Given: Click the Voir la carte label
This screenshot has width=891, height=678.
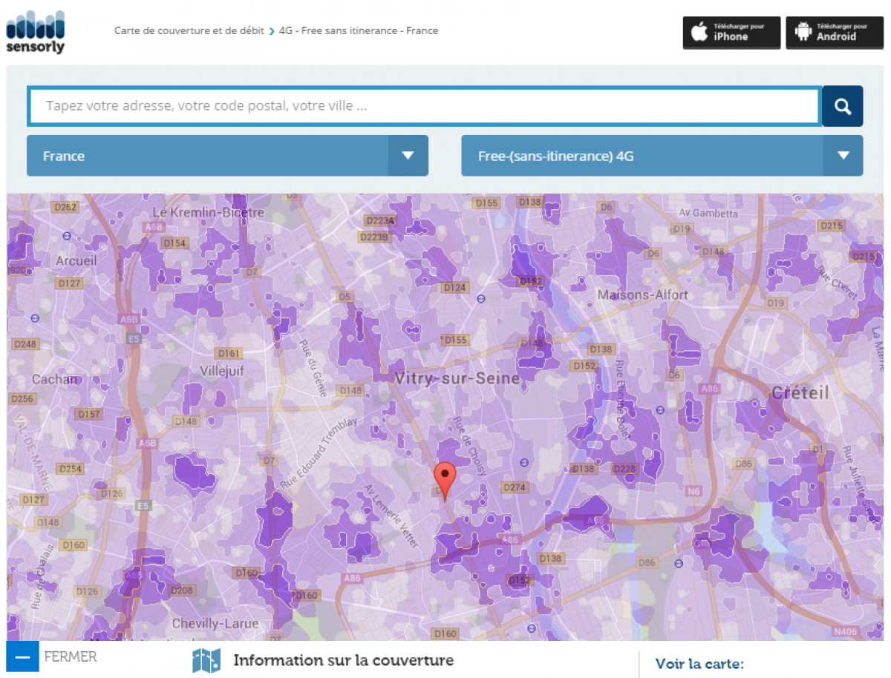Looking at the screenshot, I should tap(699, 663).
